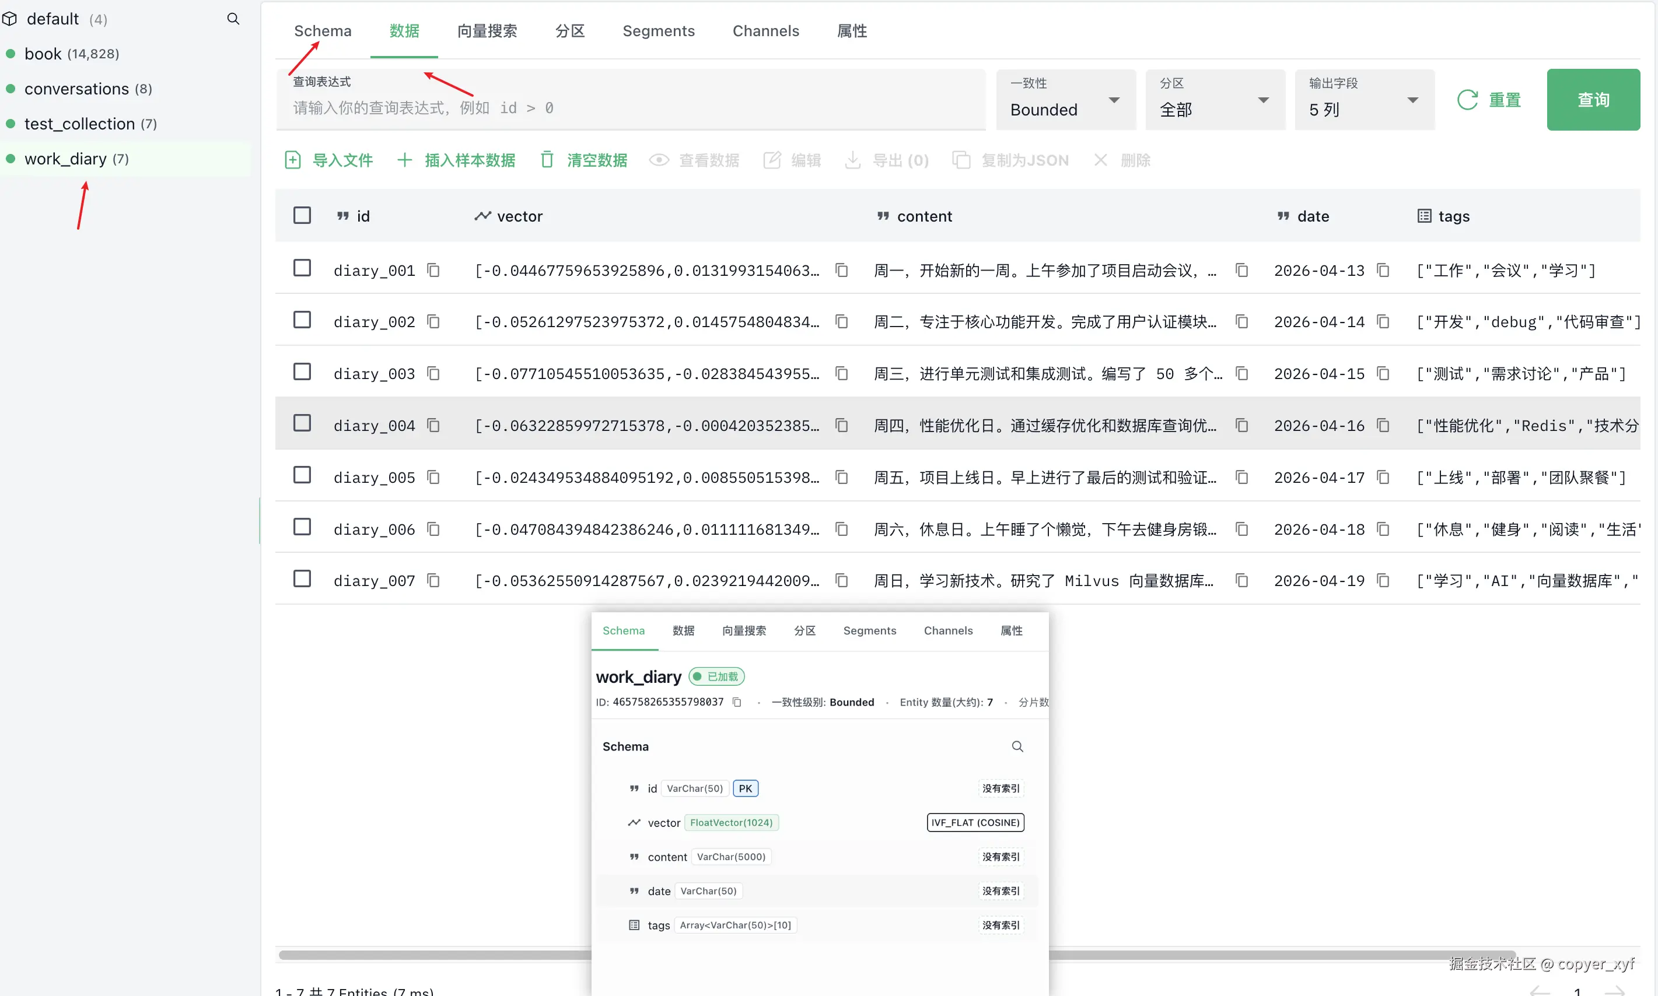The width and height of the screenshot is (1658, 996).
Task: Click the search icon in the Schema popup
Action: 1017,746
